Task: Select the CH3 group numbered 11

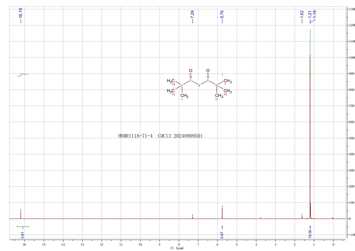Action: coord(219,96)
